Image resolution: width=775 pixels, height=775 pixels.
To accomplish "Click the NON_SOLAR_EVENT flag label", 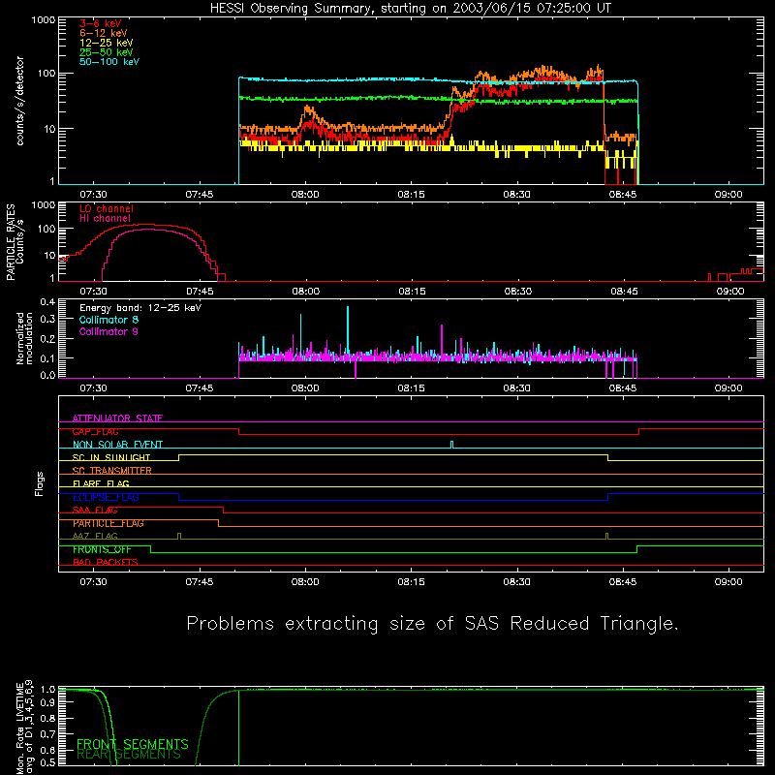I will 117,445.
